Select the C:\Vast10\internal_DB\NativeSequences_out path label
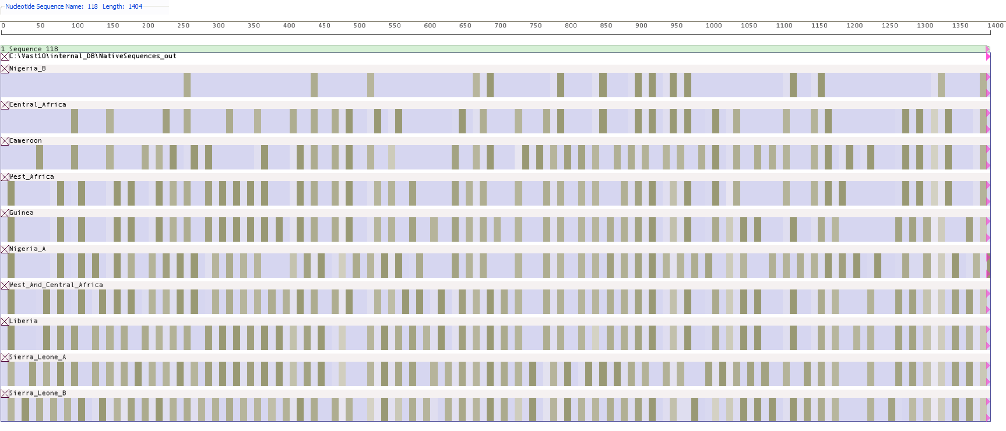Viewport: 1006px width, 431px height. (93, 56)
